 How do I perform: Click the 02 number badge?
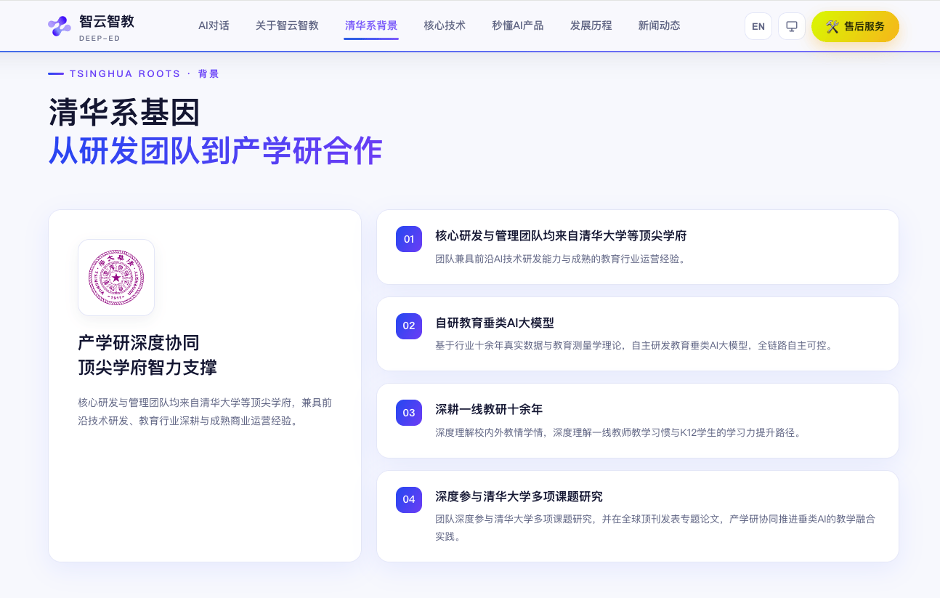(409, 326)
